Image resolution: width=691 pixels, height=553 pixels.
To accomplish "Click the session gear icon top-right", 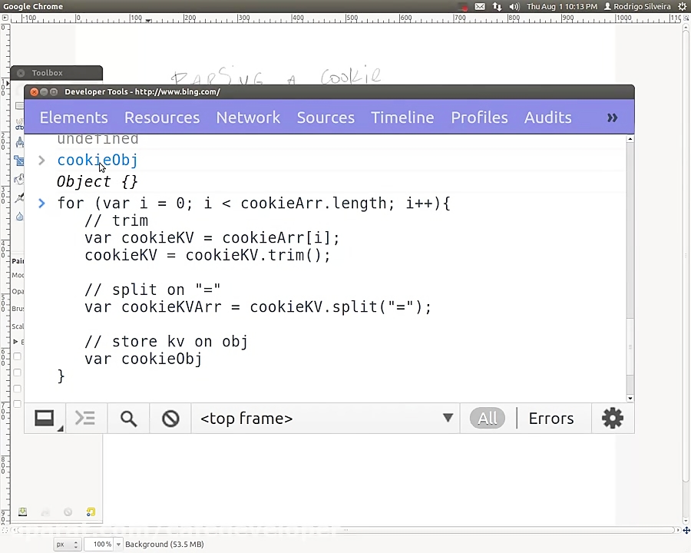I will pyautogui.click(x=682, y=6).
